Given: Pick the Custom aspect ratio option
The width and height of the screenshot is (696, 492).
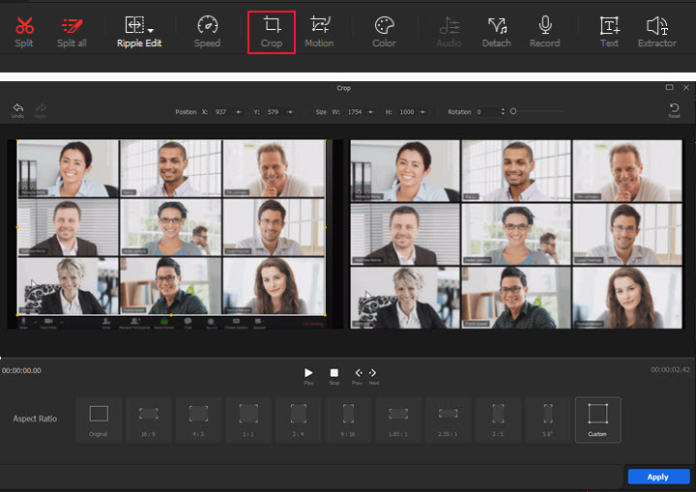Looking at the screenshot, I should (597, 419).
